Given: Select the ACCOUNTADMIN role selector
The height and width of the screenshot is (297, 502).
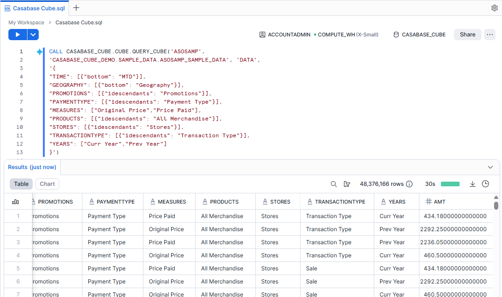Looking at the screenshot, I should pos(285,35).
